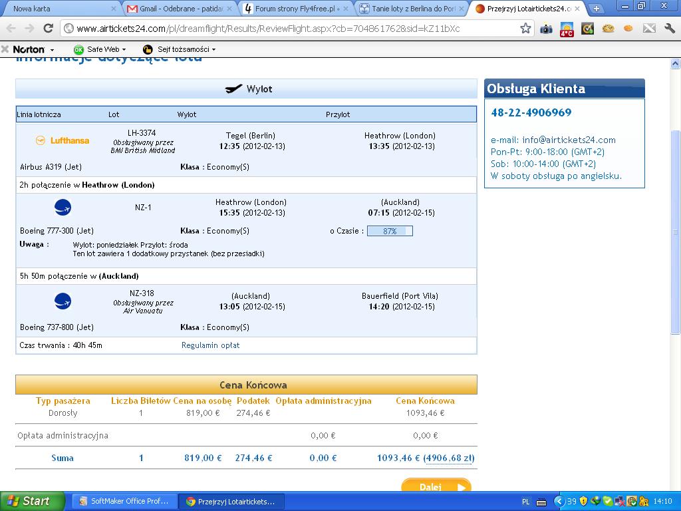Screen dimensions: 681x511
Task: Click the globe with green check tray icon
Action: [631, 502]
